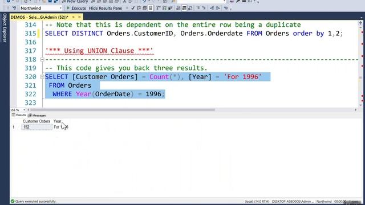This screenshot has height=205, width=365.
Task: Click the 'Using UNION Clause' string on line 317
Action: 99,51
